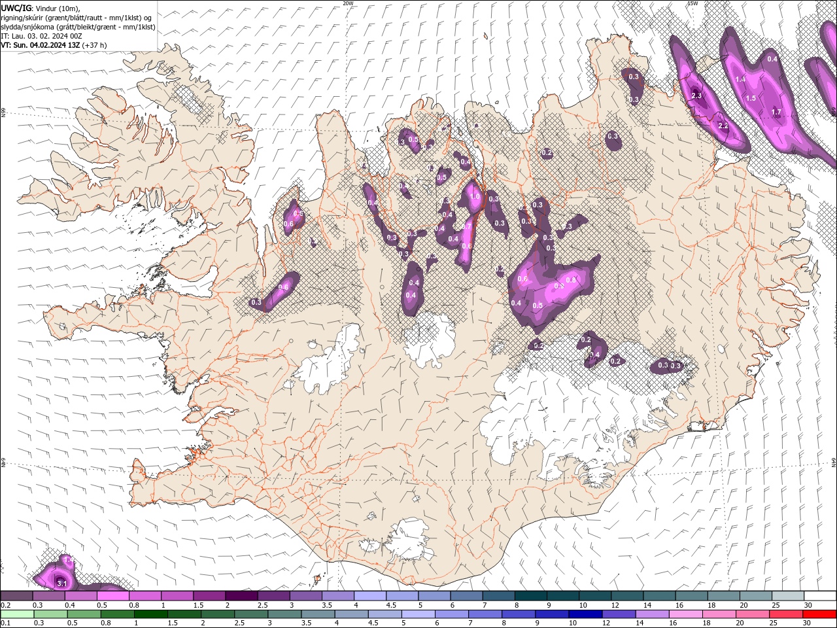Select the dark teal swatch labeled 8, top row
This screenshot has height=628, width=837.
531,595
